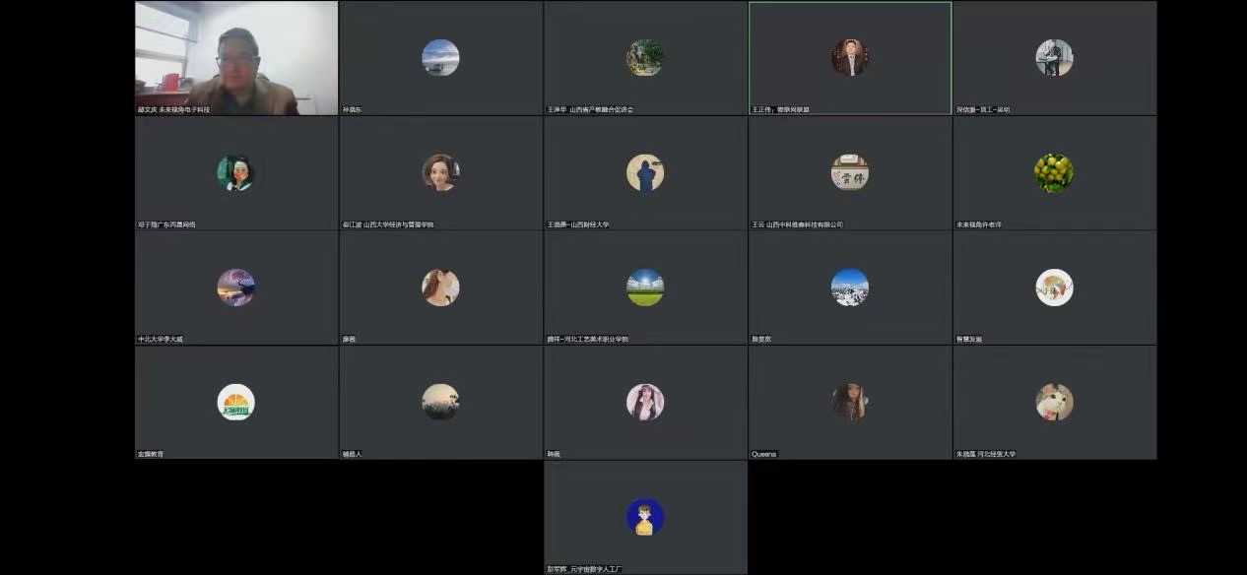Click the name label ending '物联网联盟'
Viewport: 1247px width, 575px height.
click(x=780, y=110)
